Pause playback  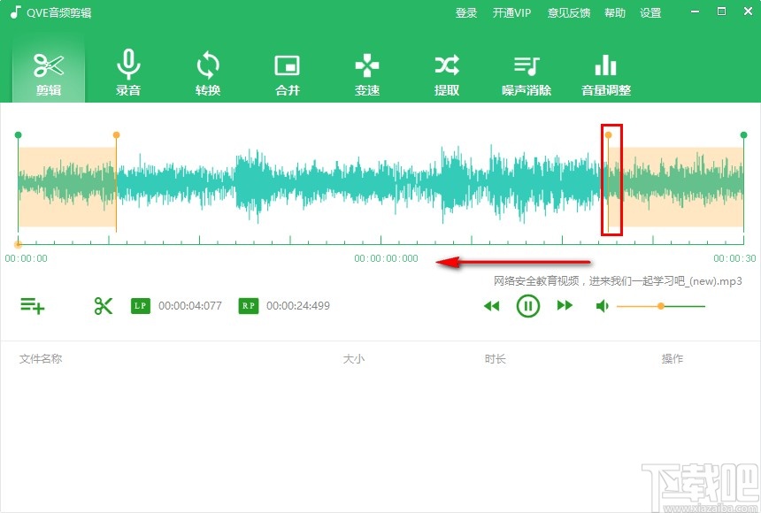pos(528,306)
